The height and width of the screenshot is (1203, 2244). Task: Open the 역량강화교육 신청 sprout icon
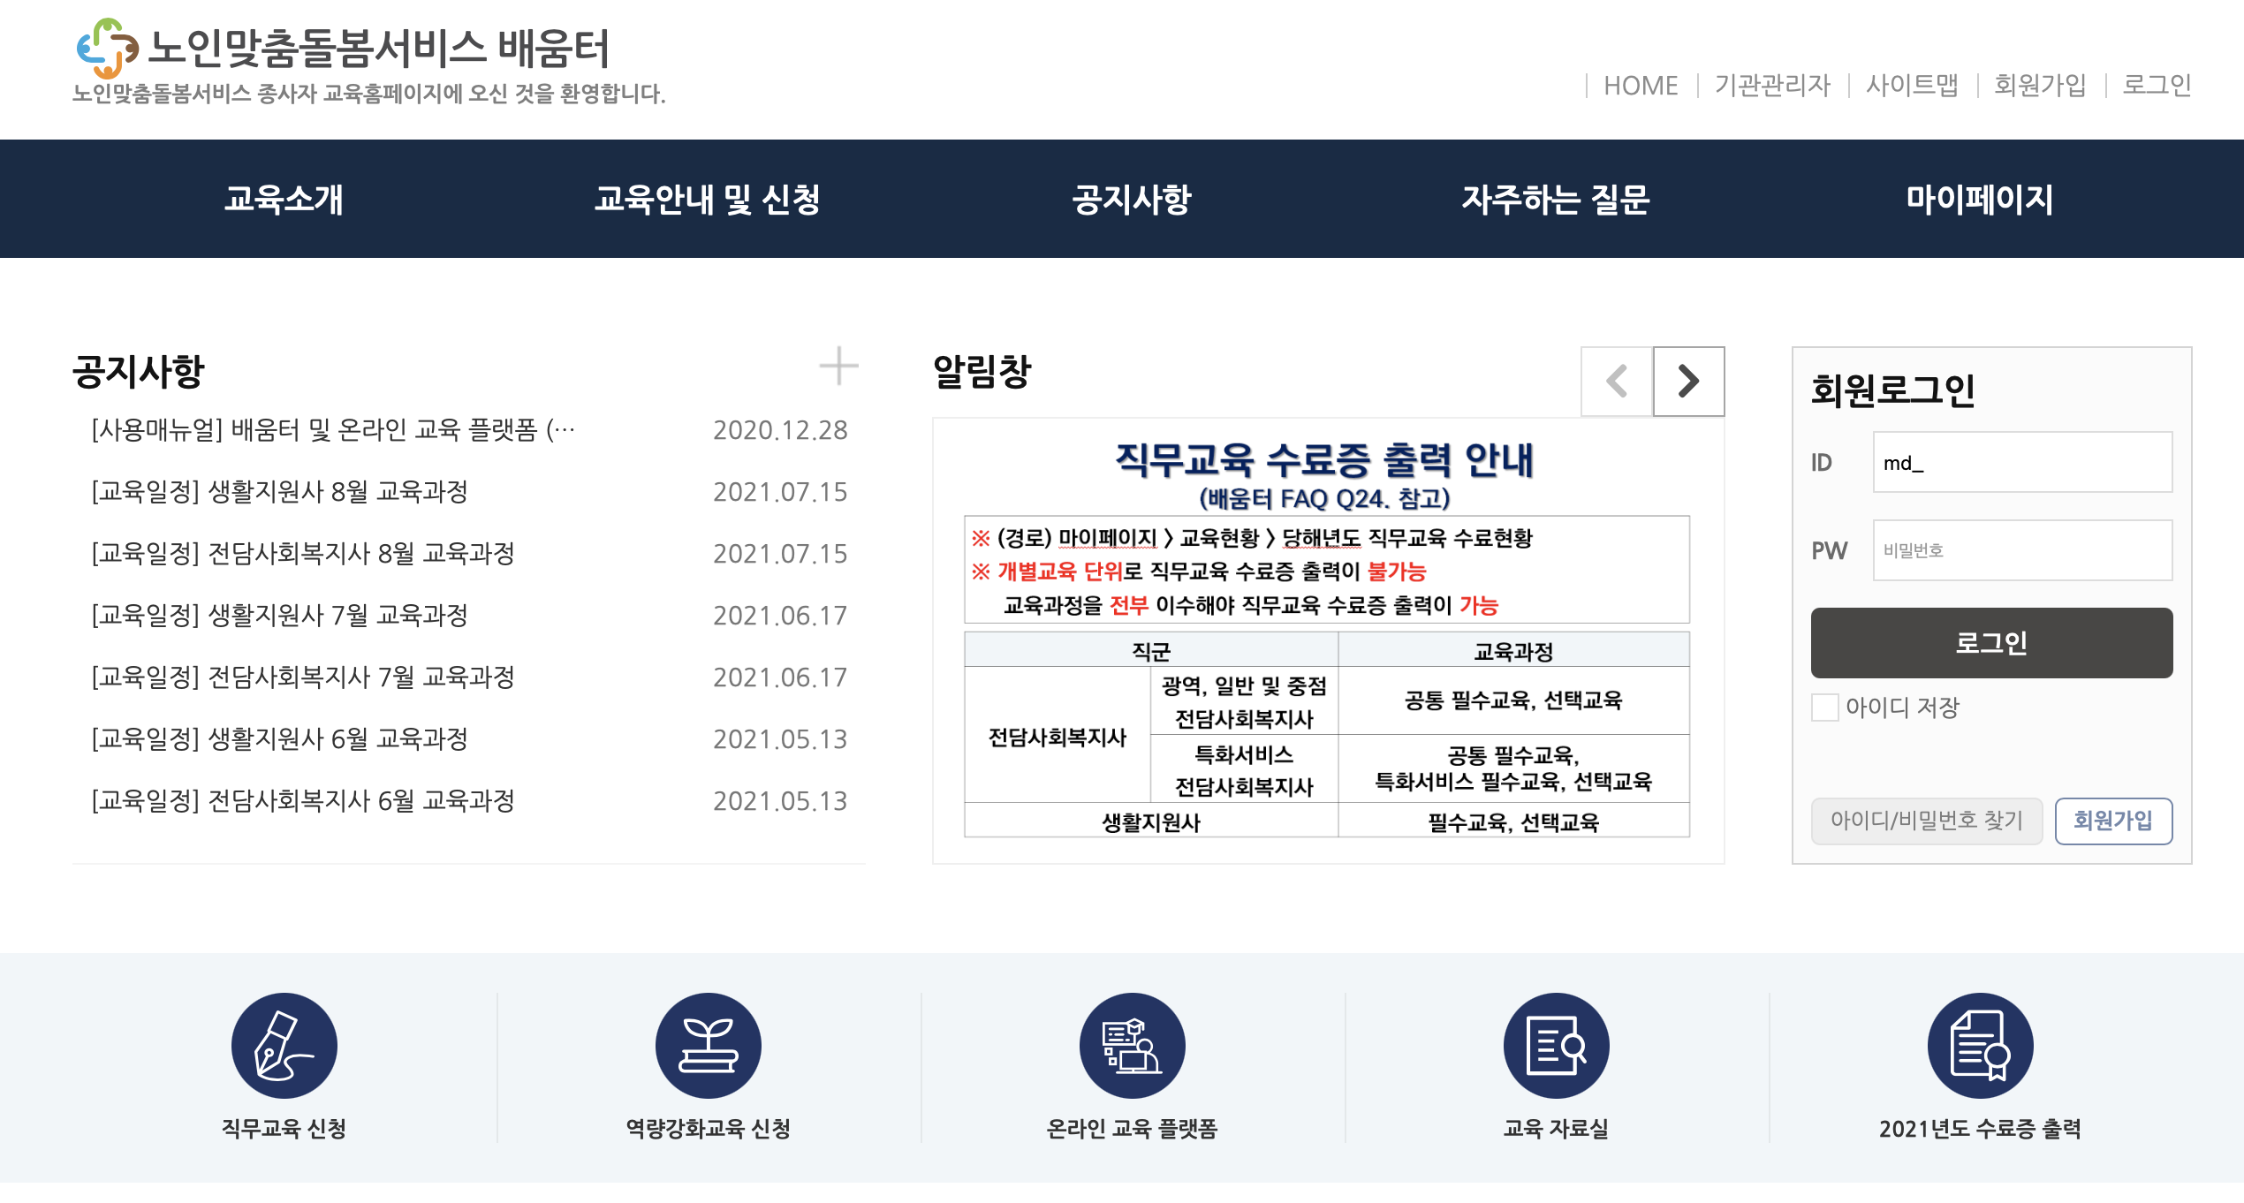[x=708, y=1046]
